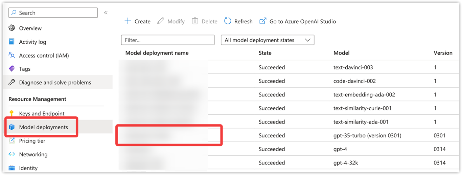Click the Modify button
This screenshot has width=462, height=175.
tap(171, 21)
